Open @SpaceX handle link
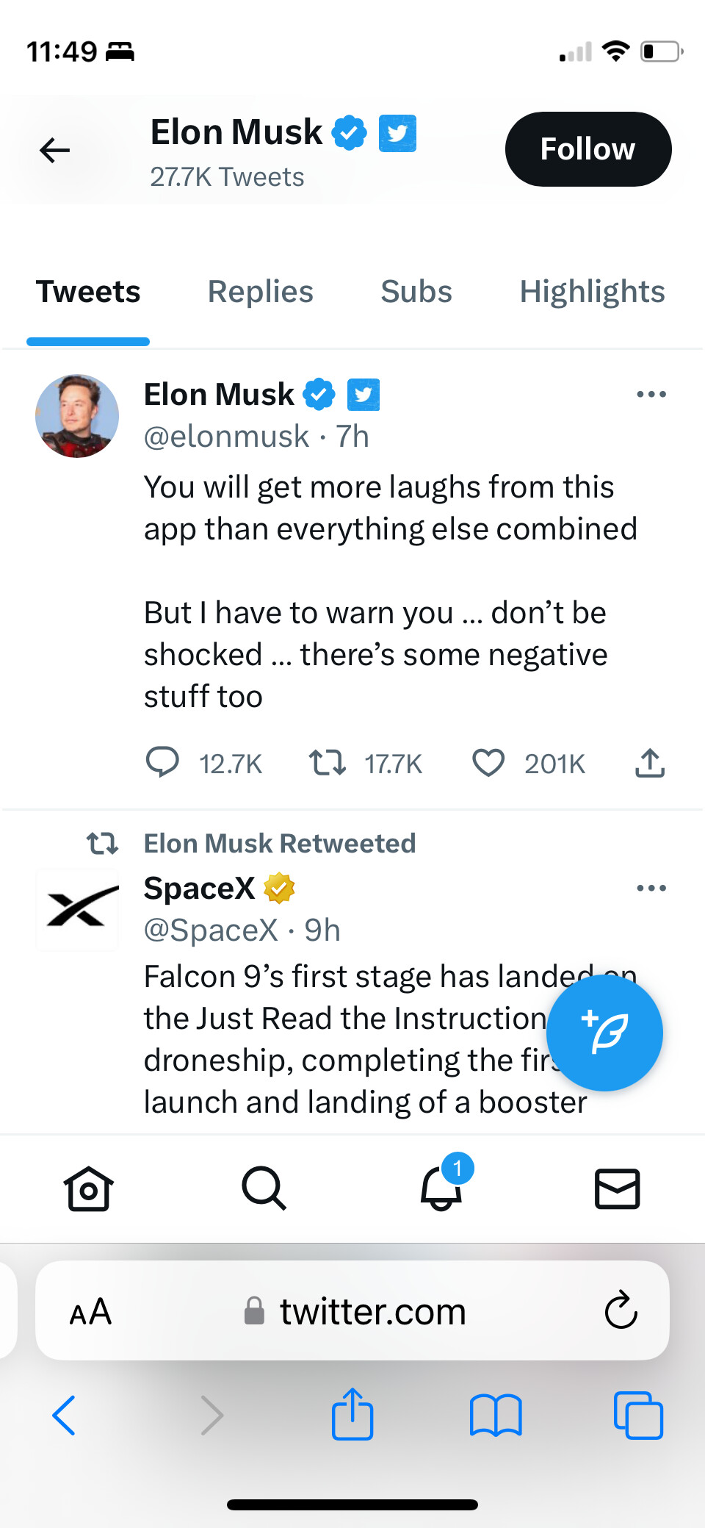The width and height of the screenshot is (705, 1528). pos(211,930)
